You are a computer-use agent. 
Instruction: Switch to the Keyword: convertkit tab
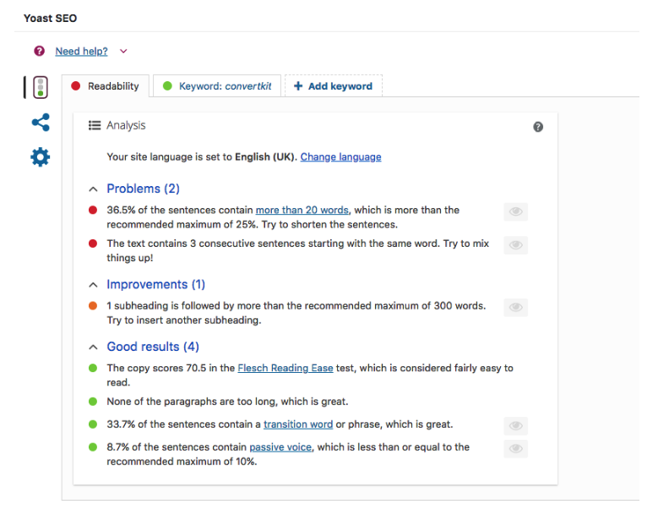click(217, 86)
